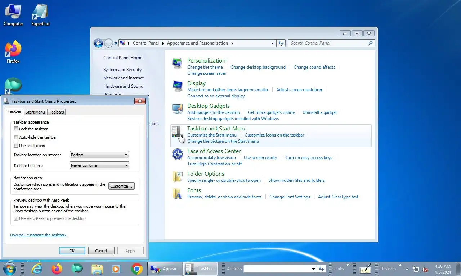Image resolution: width=461 pixels, height=276 pixels.
Task: Click Turn on easy access keys link
Action: pos(308,158)
